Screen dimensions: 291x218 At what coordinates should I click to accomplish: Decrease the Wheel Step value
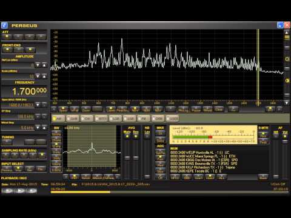pyautogui.click(x=38, y=128)
